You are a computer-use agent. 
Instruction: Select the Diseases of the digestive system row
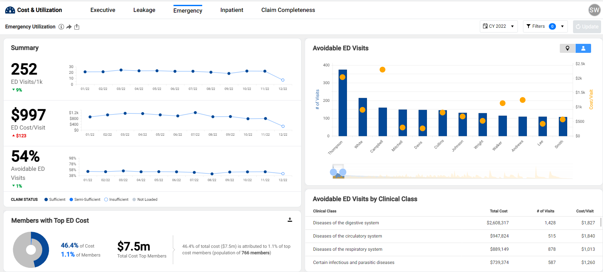click(346, 223)
